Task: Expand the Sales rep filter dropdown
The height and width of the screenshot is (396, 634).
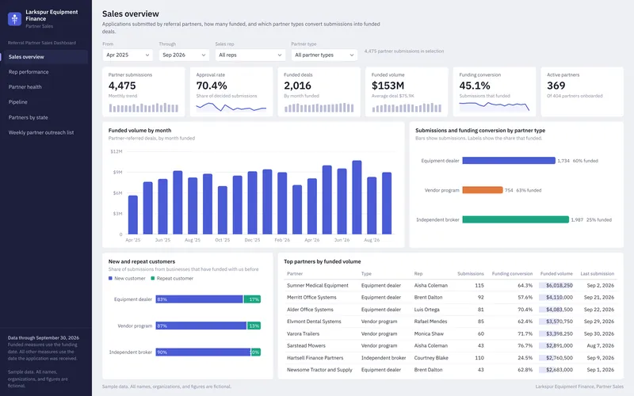Action: click(x=250, y=55)
